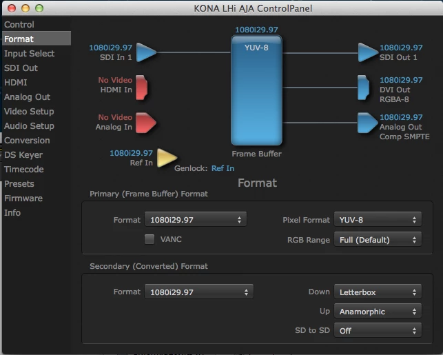Close the KONA LHi ControlPanel window
Viewport: 443px width, 355px height.
tap(12, 8)
